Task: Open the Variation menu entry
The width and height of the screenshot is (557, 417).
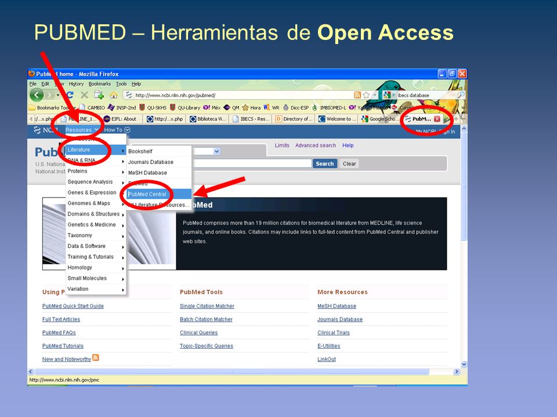Action: (x=96, y=289)
